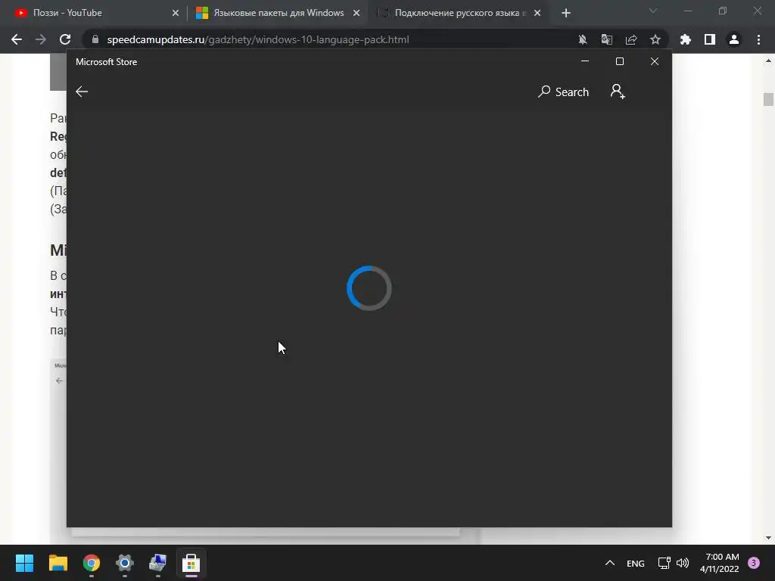Show hidden system tray icons
Image resolution: width=775 pixels, height=581 pixels.
[x=610, y=563]
